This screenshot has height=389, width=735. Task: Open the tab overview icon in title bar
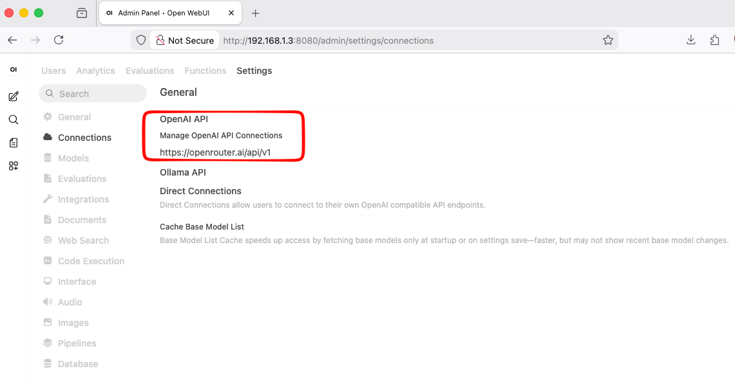point(82,13)
